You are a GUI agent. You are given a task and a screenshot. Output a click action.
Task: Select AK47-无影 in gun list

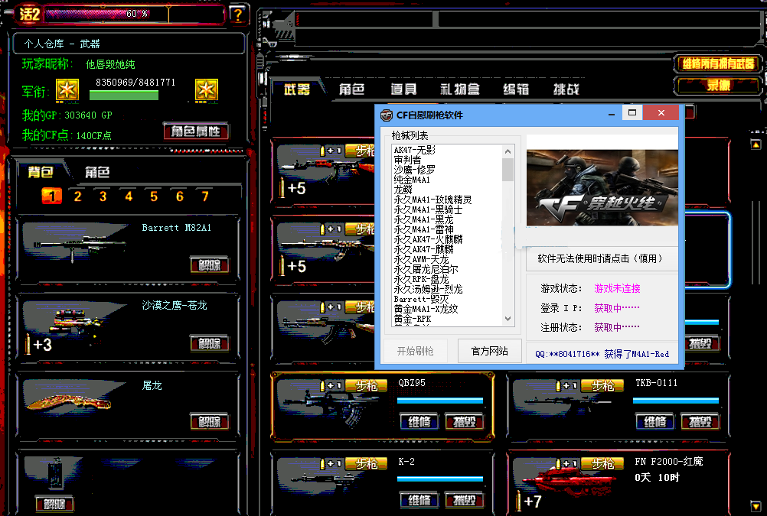click(x=415, y=150)
